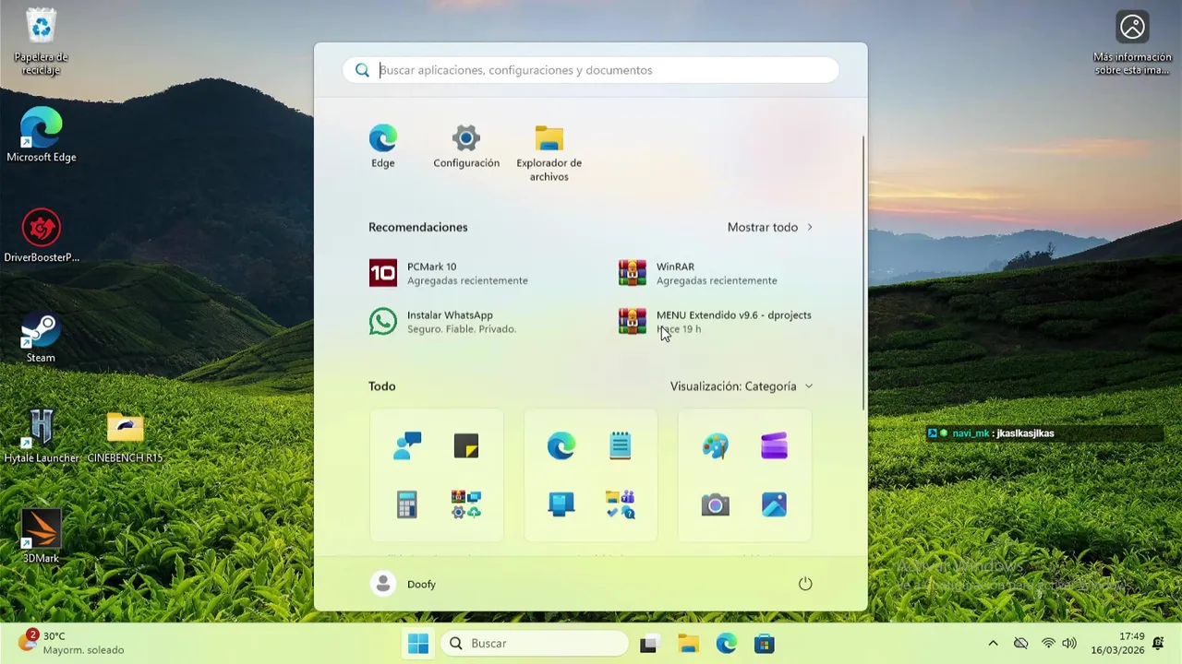Open the Paint app icon
Screen dimensions: 1182x664
716,446
